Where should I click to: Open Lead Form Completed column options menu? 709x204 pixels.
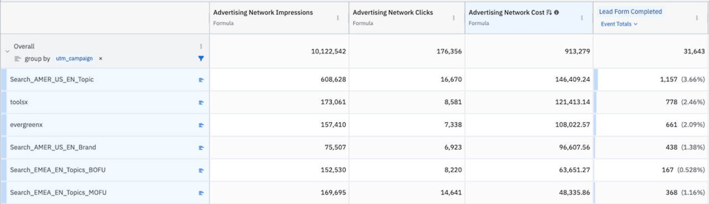click(697, 18)
